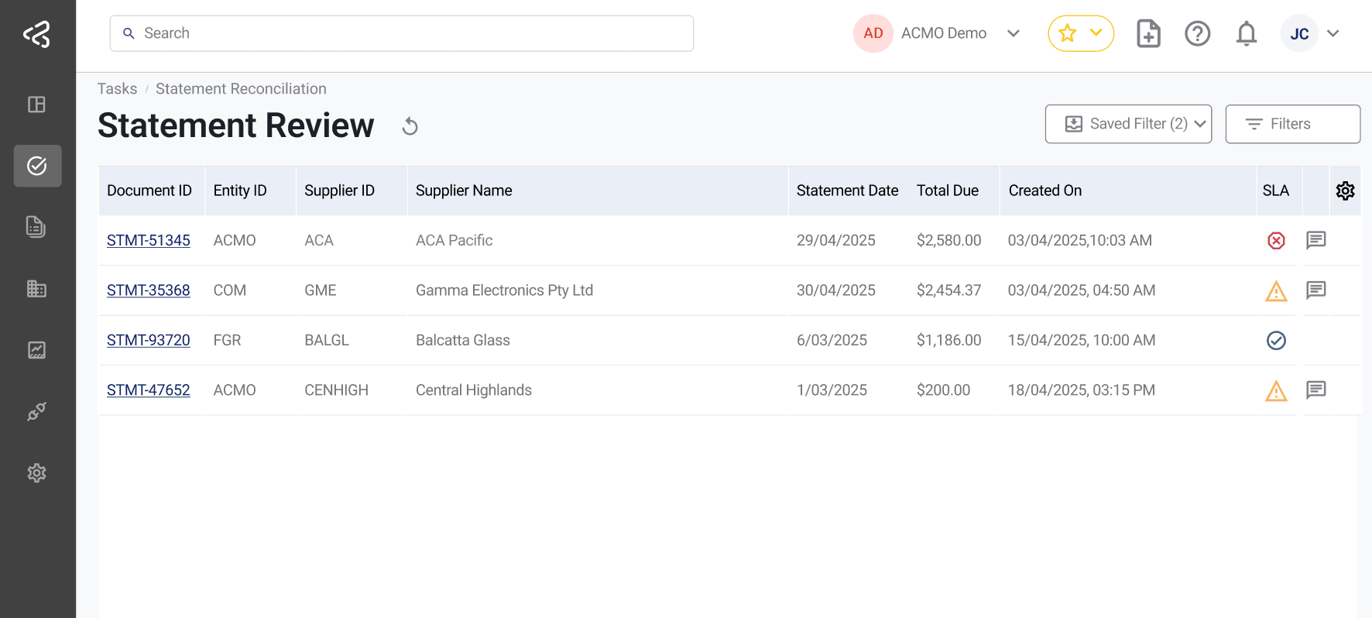1372x618 pixels.
Task: Click total due $2,454.37
Action: pos(948,290)
